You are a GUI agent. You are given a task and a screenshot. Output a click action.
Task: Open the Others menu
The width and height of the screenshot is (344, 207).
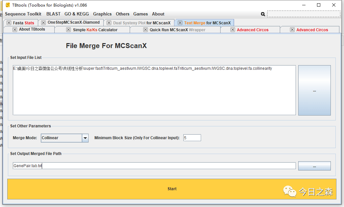[122, 14]
